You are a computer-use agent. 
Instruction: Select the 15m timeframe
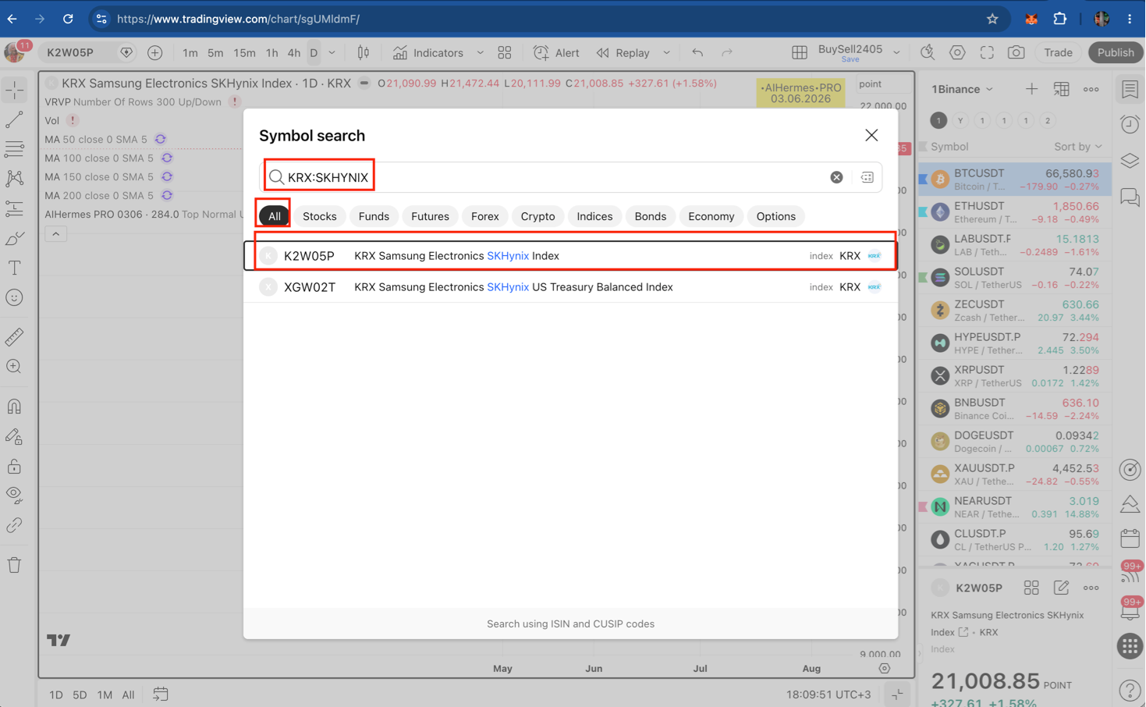tap(244, 52)
